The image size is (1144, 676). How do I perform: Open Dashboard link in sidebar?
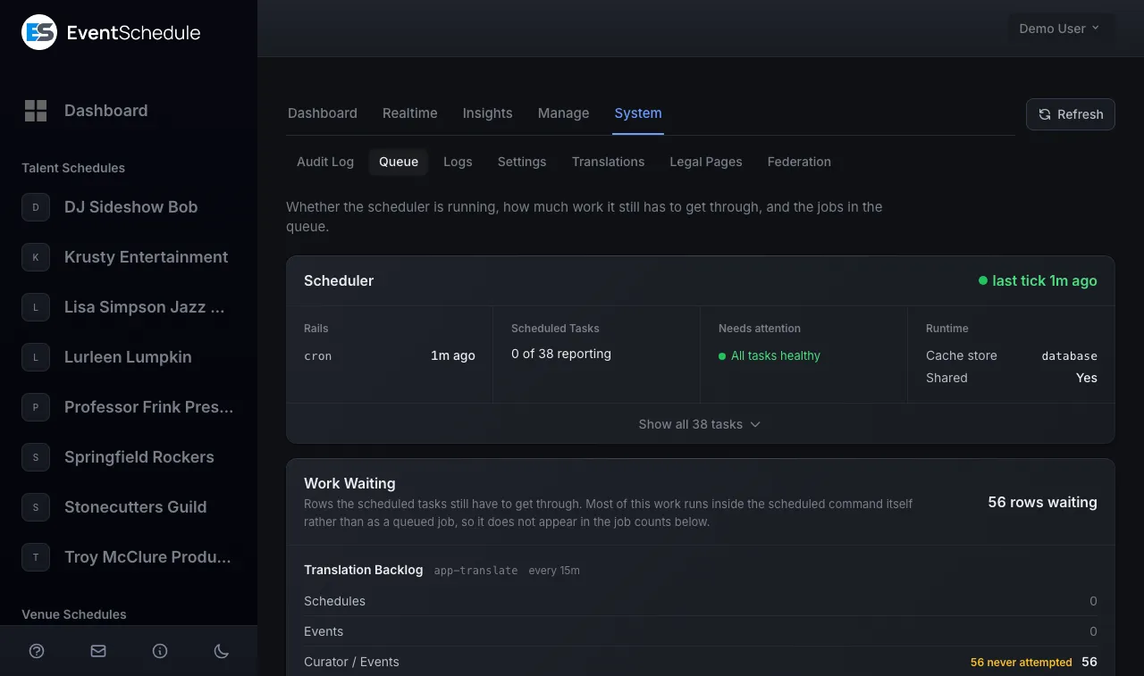106,111
